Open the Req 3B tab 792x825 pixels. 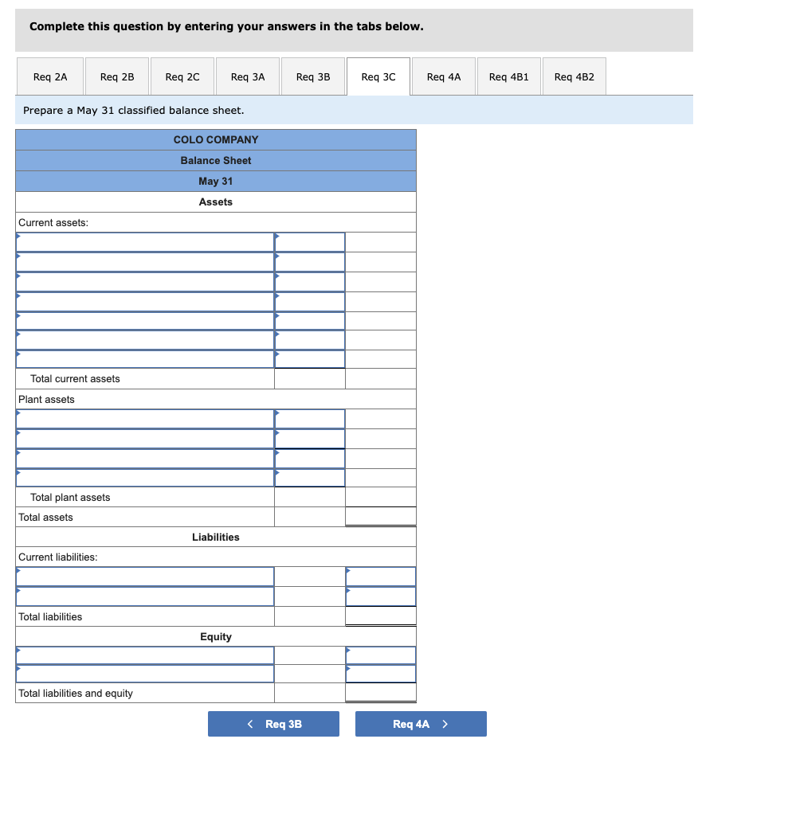pos(312,76)
